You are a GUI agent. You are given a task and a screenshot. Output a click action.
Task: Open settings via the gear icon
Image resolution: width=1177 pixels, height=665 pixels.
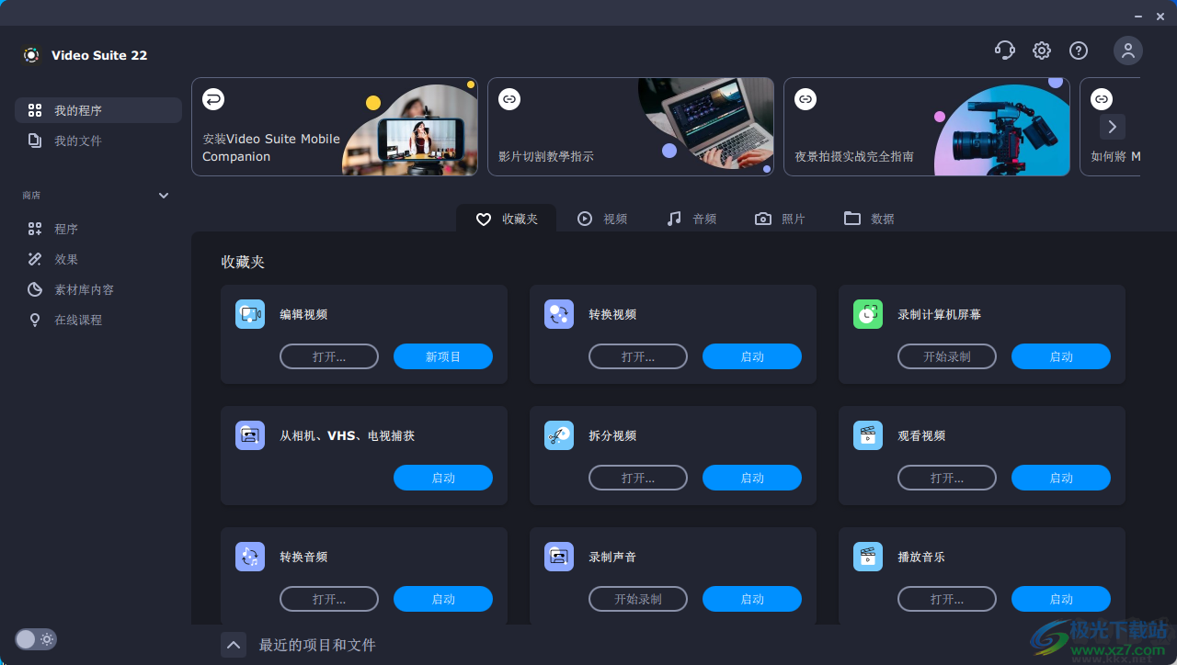(1042, 51)
